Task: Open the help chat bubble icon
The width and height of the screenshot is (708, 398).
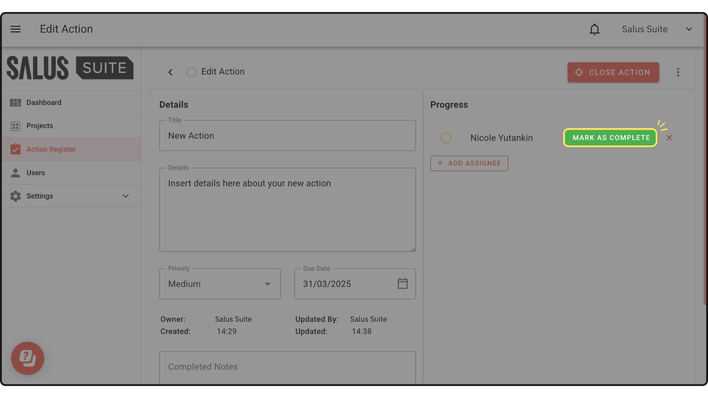Action: (x=28, y=358)
